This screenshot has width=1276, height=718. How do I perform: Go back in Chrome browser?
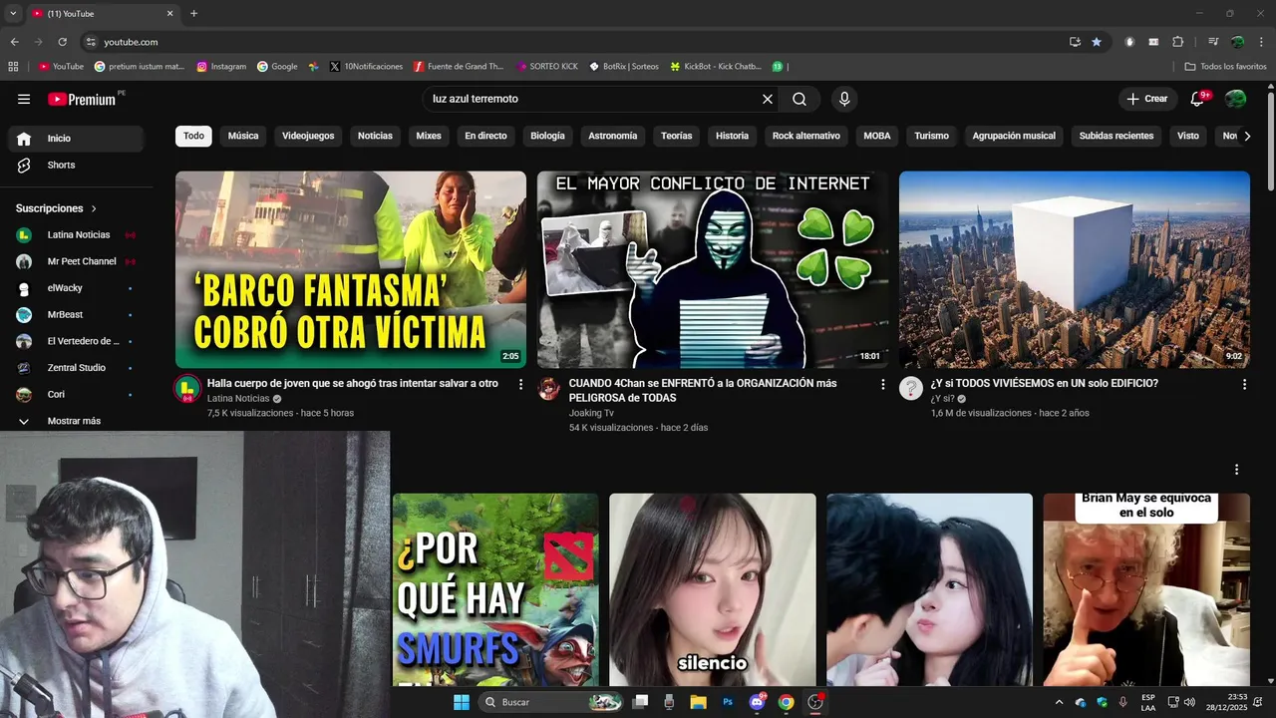(14, 42)
